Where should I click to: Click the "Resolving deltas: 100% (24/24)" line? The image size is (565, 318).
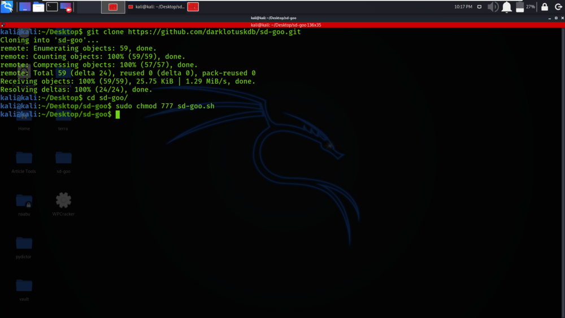[x=76, y=90]
